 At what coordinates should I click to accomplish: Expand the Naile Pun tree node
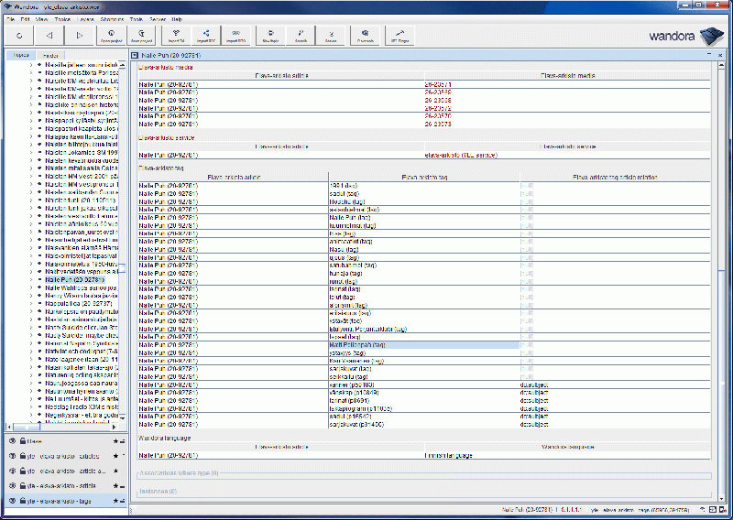click(32, 279)
